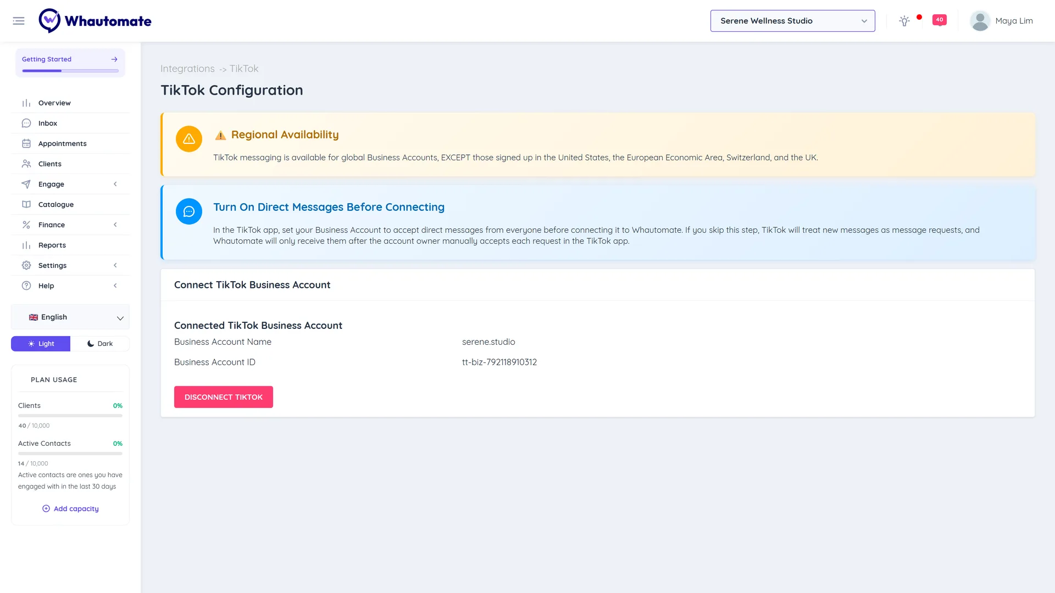This screenshot has width=1055, height=593.
Task: Click the Maya Lim user name
Action: [1014, 21]
